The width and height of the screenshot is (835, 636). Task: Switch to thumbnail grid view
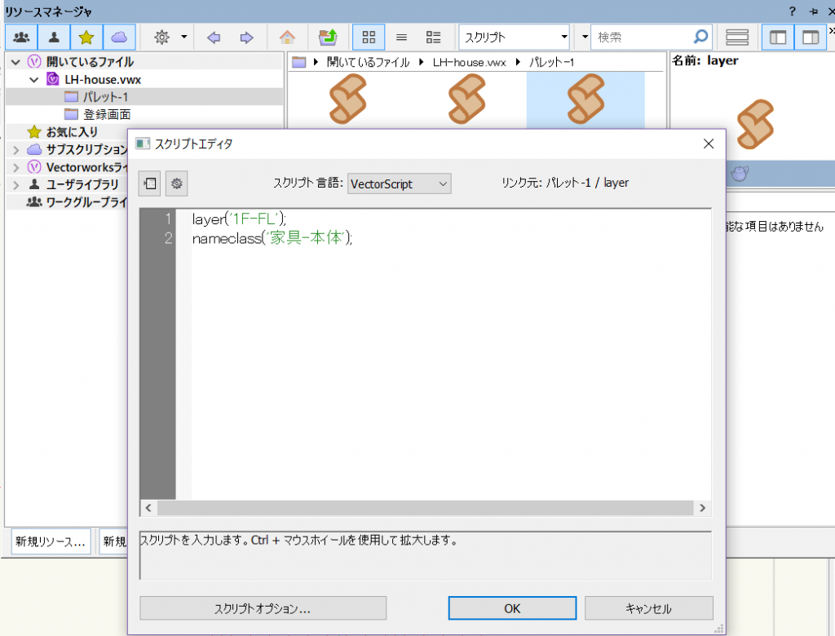(369, 37)
